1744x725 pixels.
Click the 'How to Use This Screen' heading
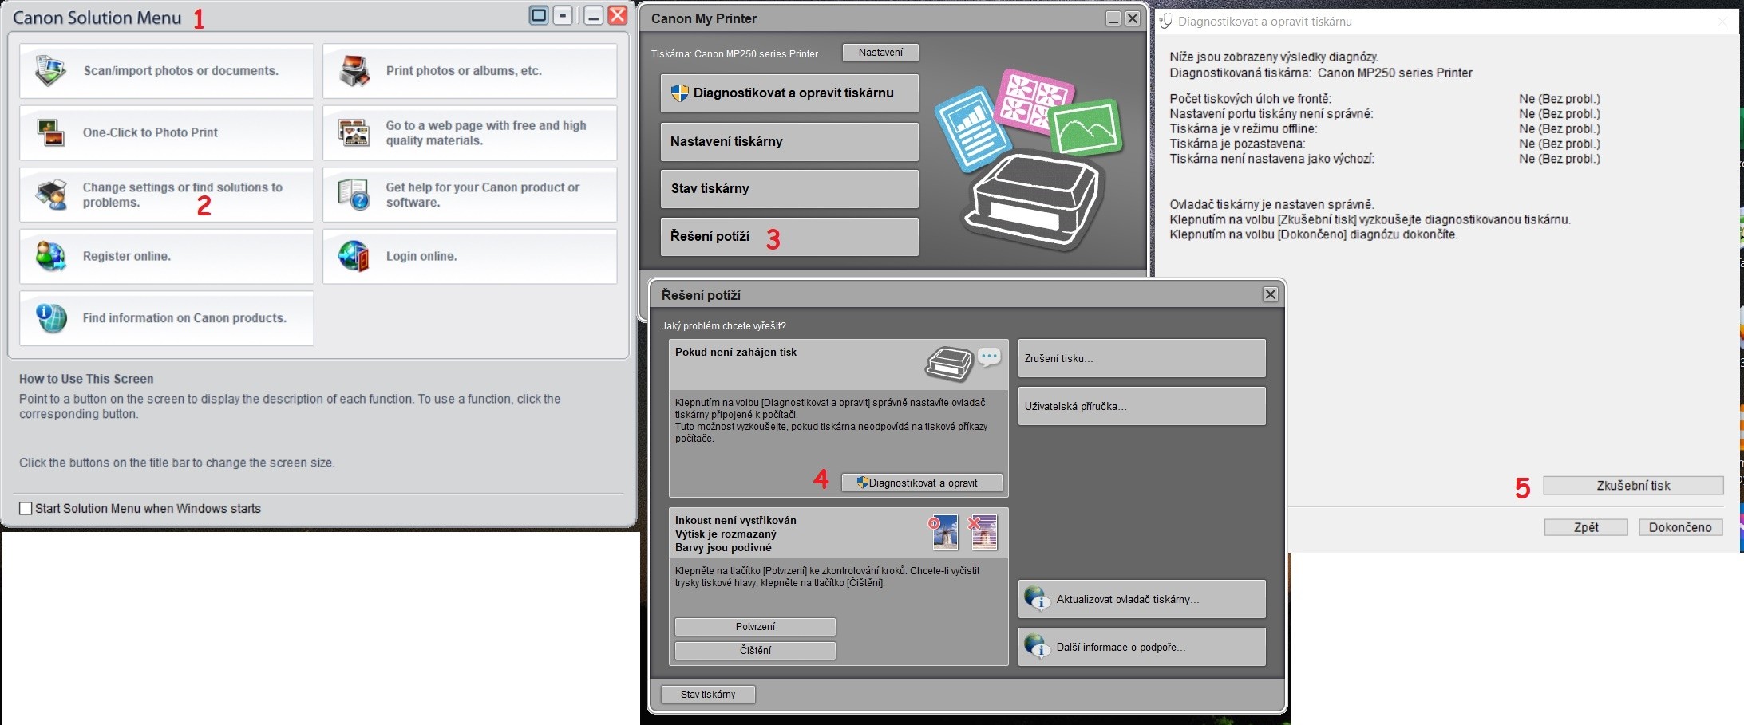coord(86,379)
